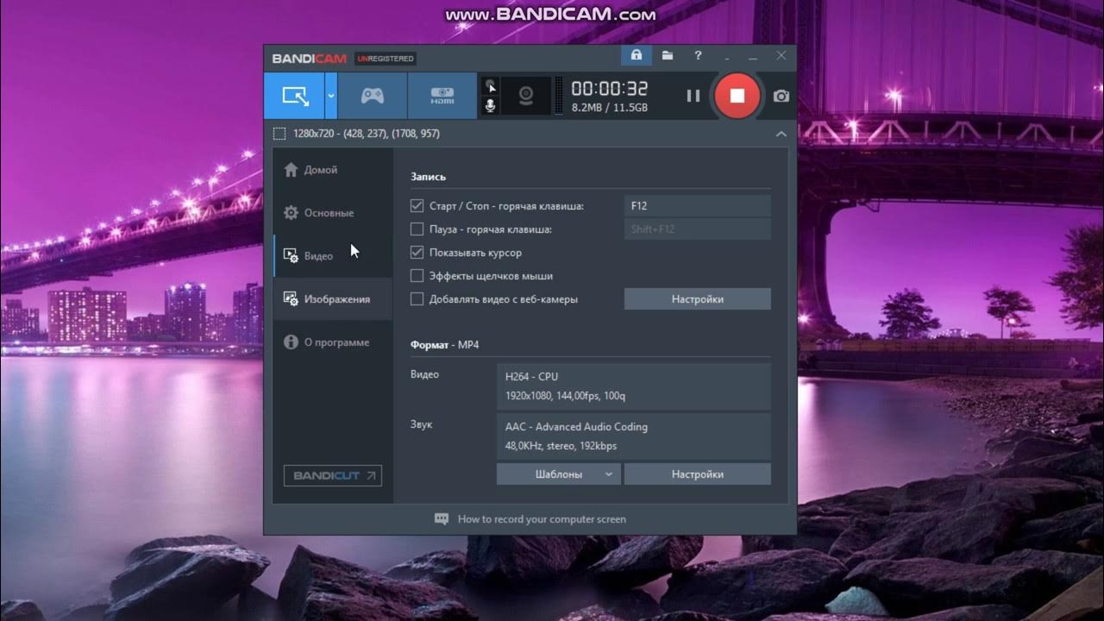1104x621 pixels.
Task: Open the screen recording mode dropdown arrow
Action: (331, 96)
